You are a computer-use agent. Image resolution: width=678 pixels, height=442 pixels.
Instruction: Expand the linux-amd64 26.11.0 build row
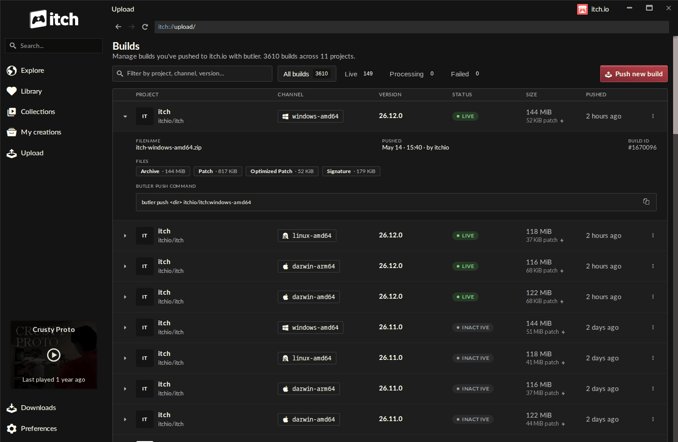click(125, 358)
